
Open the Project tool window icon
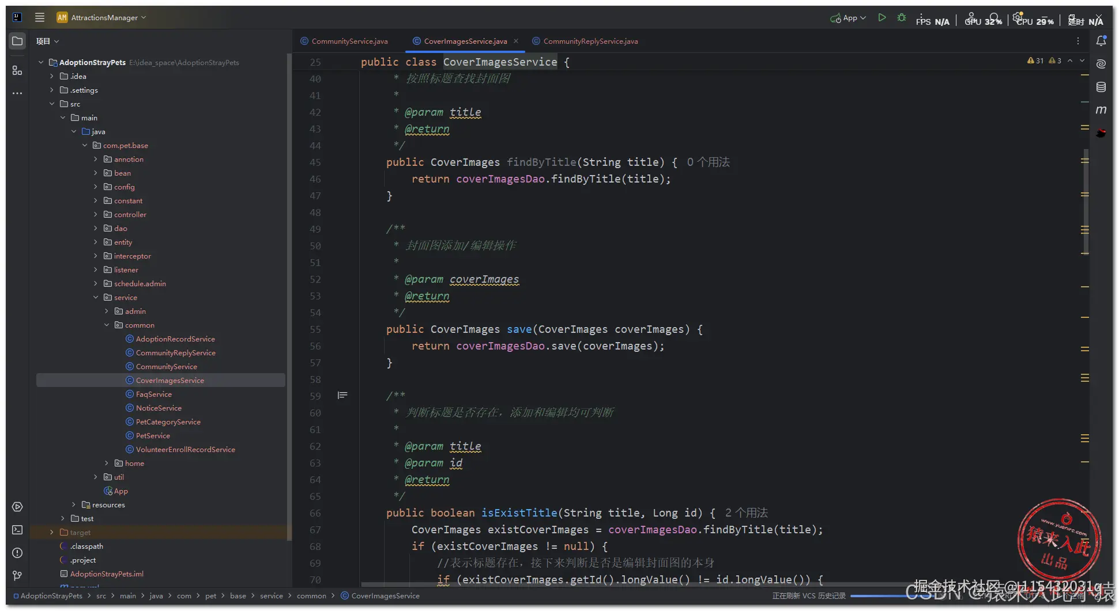(x=17, y=41)
